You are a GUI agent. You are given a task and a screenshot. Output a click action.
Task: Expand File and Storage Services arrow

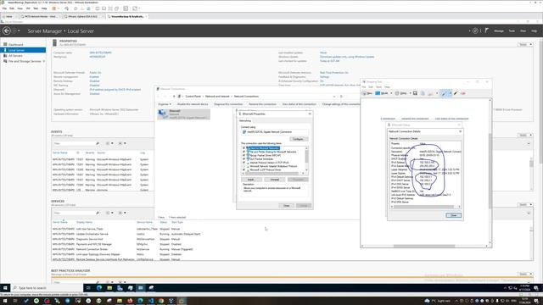43,61
